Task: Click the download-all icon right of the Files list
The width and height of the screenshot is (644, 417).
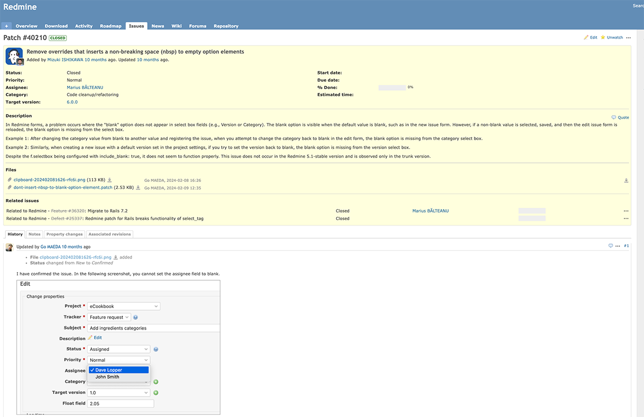Action: pos(626,180)
